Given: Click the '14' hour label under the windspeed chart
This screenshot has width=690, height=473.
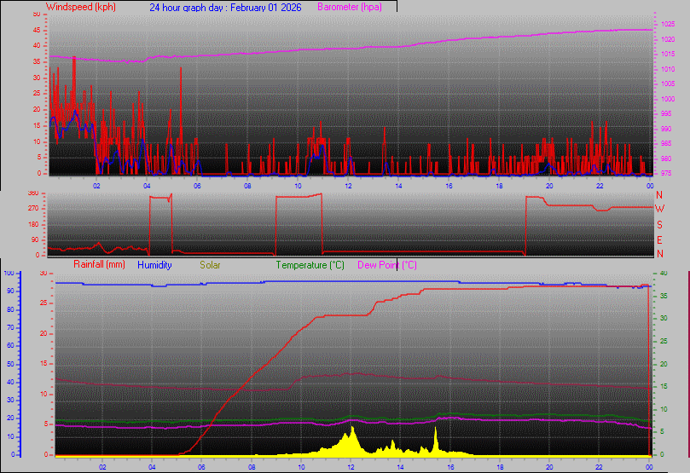Looking at the screenshot, I should pyautogui.click(x=398, y=186).
